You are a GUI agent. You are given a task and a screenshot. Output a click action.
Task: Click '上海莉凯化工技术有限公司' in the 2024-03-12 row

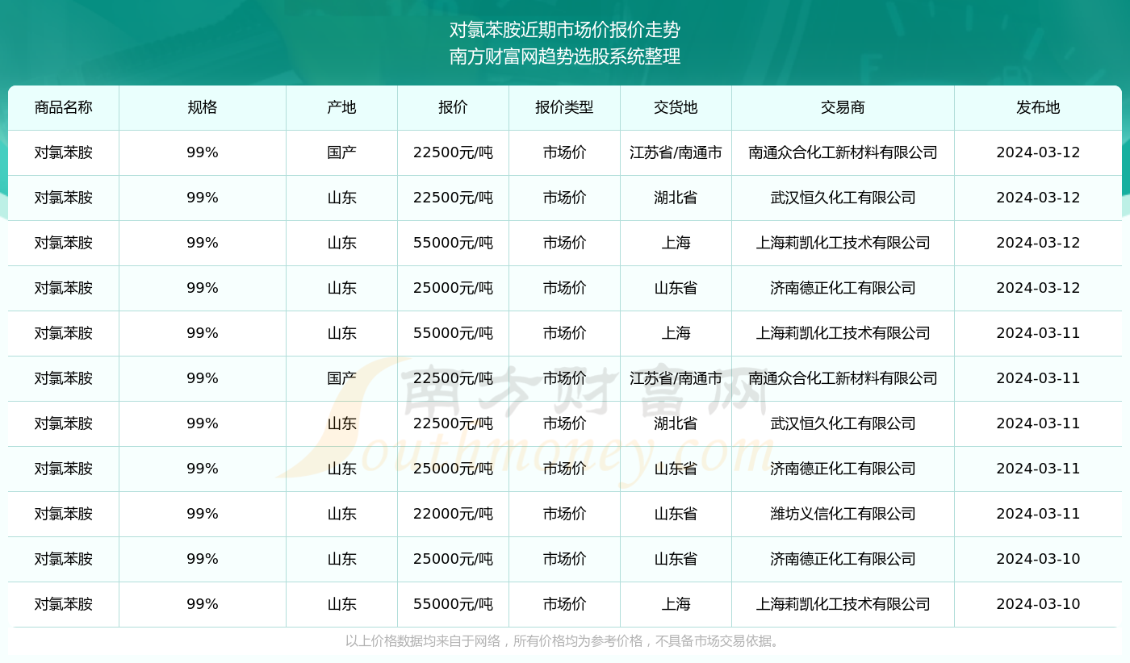(843, 243)
